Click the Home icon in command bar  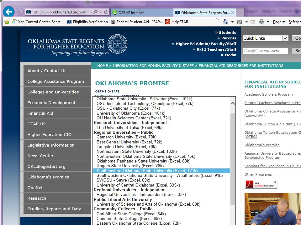pyautogui.click(x=226, y=22)
